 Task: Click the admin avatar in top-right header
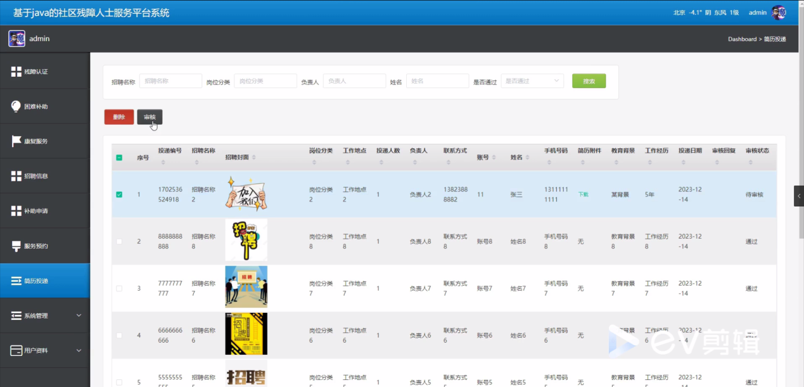[779, 13]
